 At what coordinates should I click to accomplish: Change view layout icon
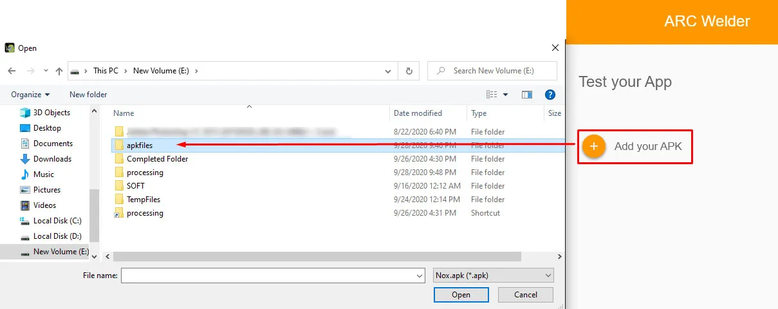492,95
